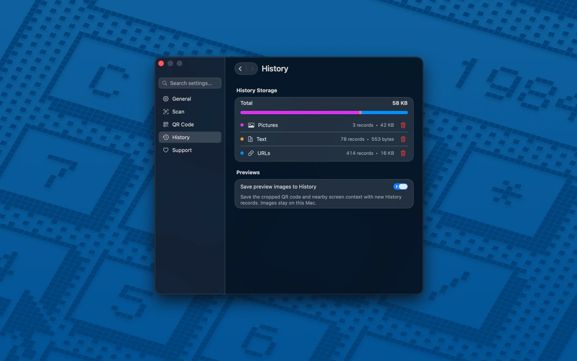Click the Scan viewfinder icon in sidebar
This screenshot has width=577, height=361.
pyautogui.click(x=166, y=111)
